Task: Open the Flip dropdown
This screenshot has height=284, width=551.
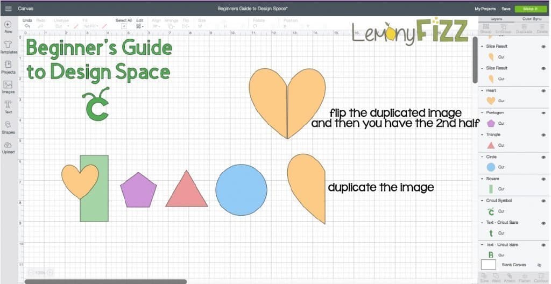Action: 186,26
